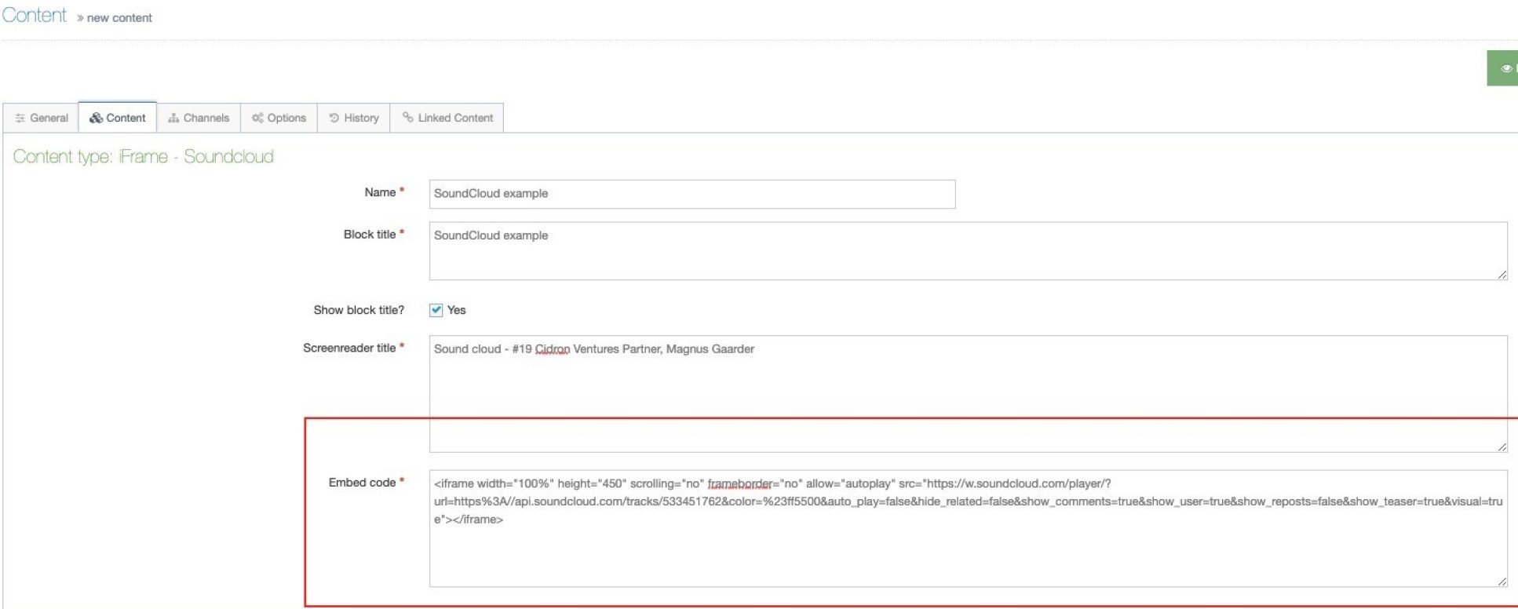Click the Embed code field label

(362, 483)
